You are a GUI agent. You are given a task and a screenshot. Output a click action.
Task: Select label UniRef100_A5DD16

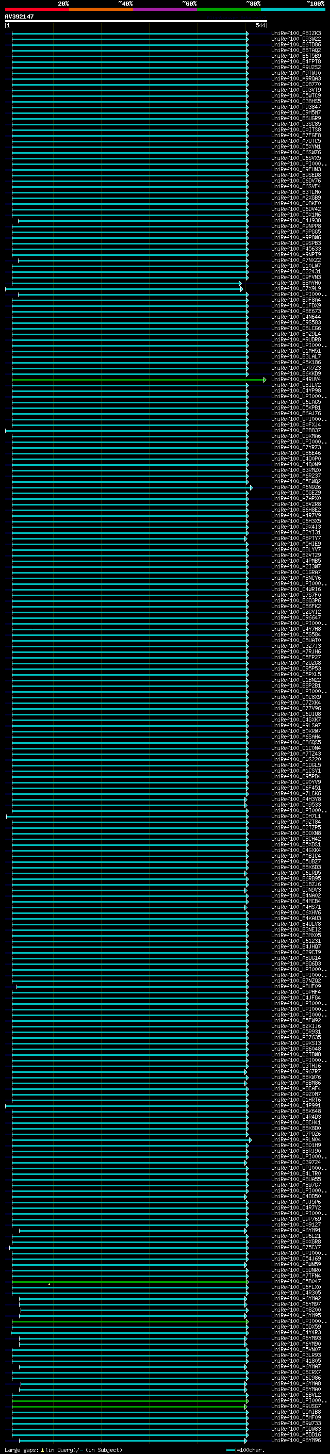click(x=296, y=1434)
